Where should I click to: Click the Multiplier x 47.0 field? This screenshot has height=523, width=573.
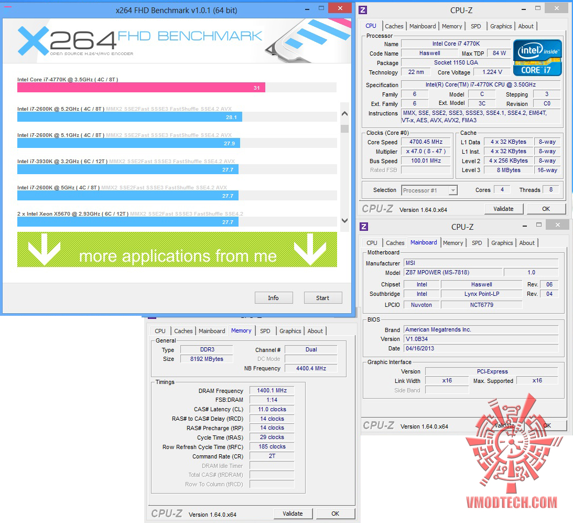point(426,152)
